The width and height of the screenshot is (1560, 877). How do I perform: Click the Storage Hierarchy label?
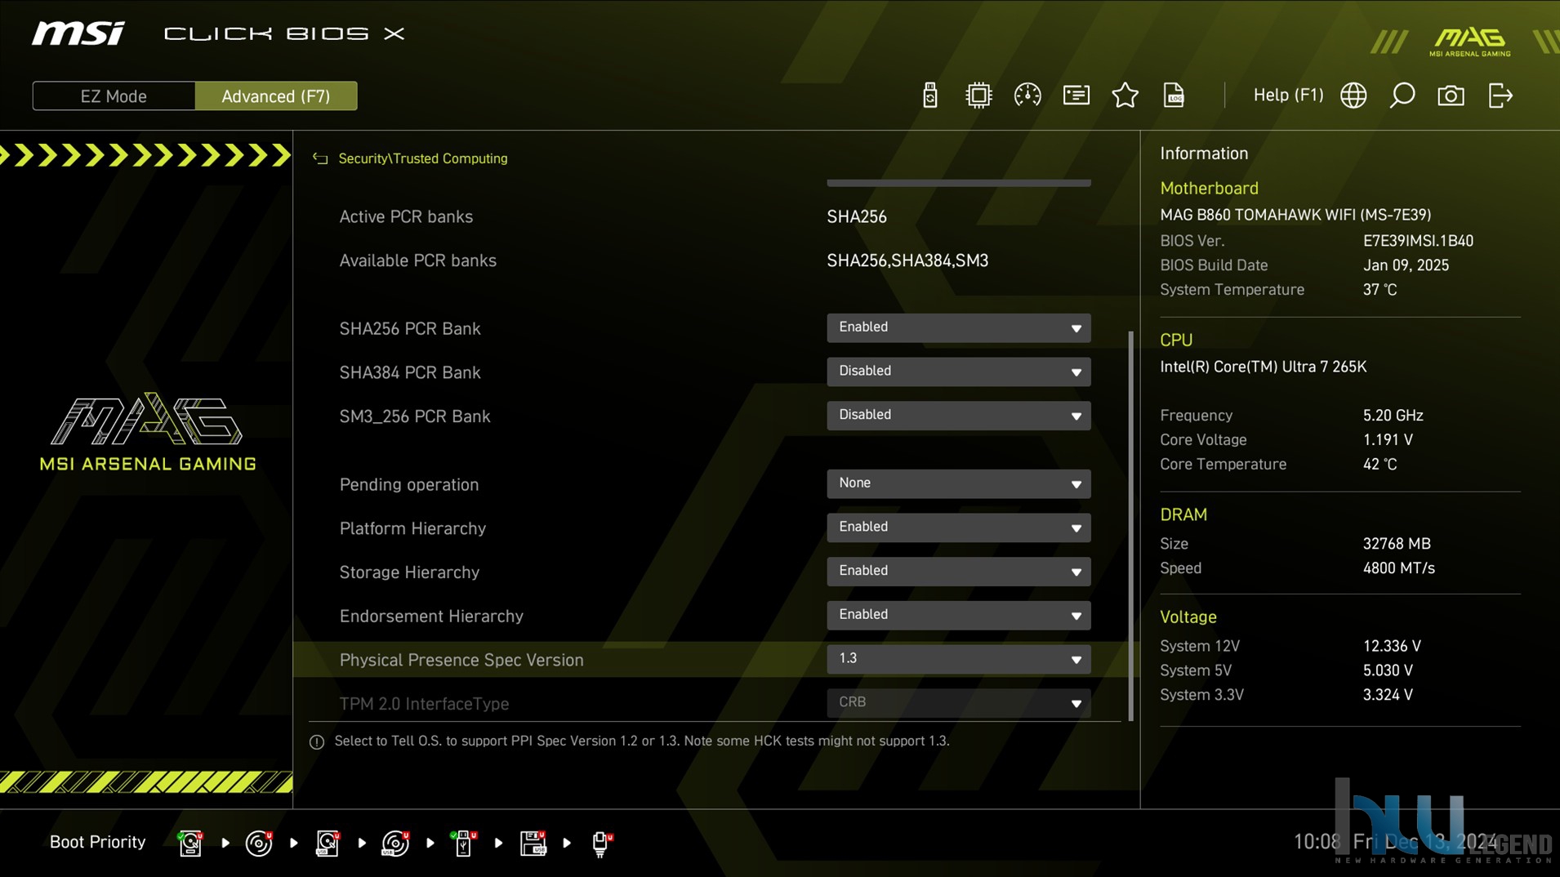[409, 572]
